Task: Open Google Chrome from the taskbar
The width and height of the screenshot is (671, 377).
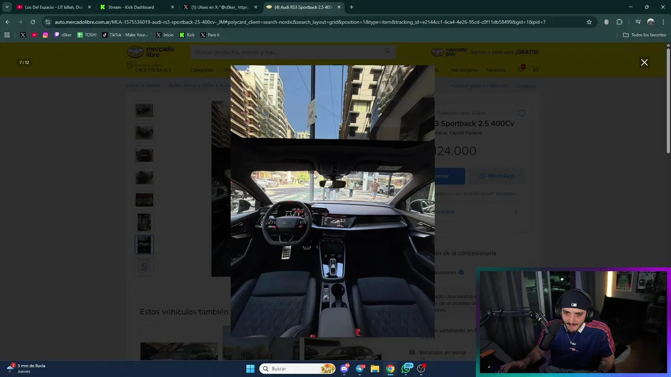Action: tap(391, 369)
